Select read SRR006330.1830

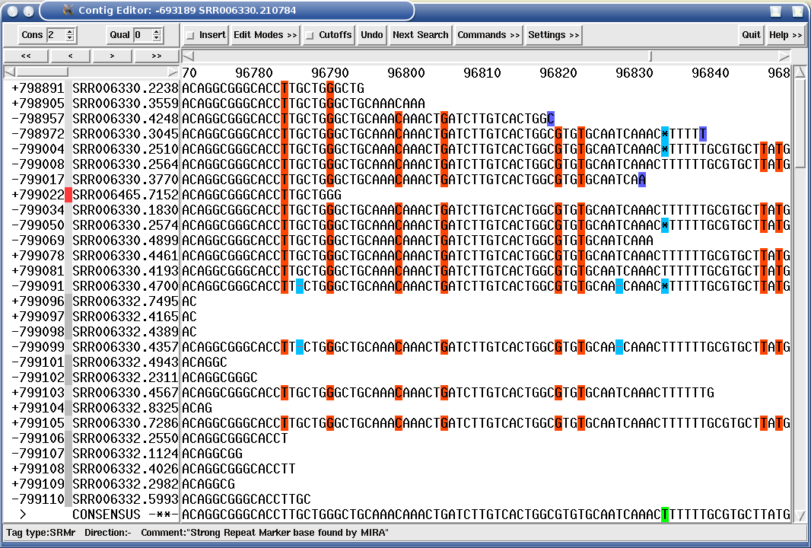pos(126,210)
